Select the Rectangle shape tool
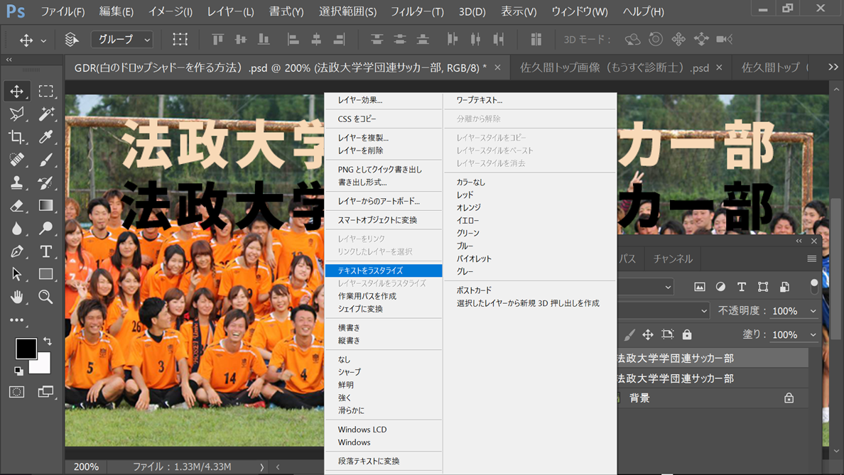 tap(45, 274)
